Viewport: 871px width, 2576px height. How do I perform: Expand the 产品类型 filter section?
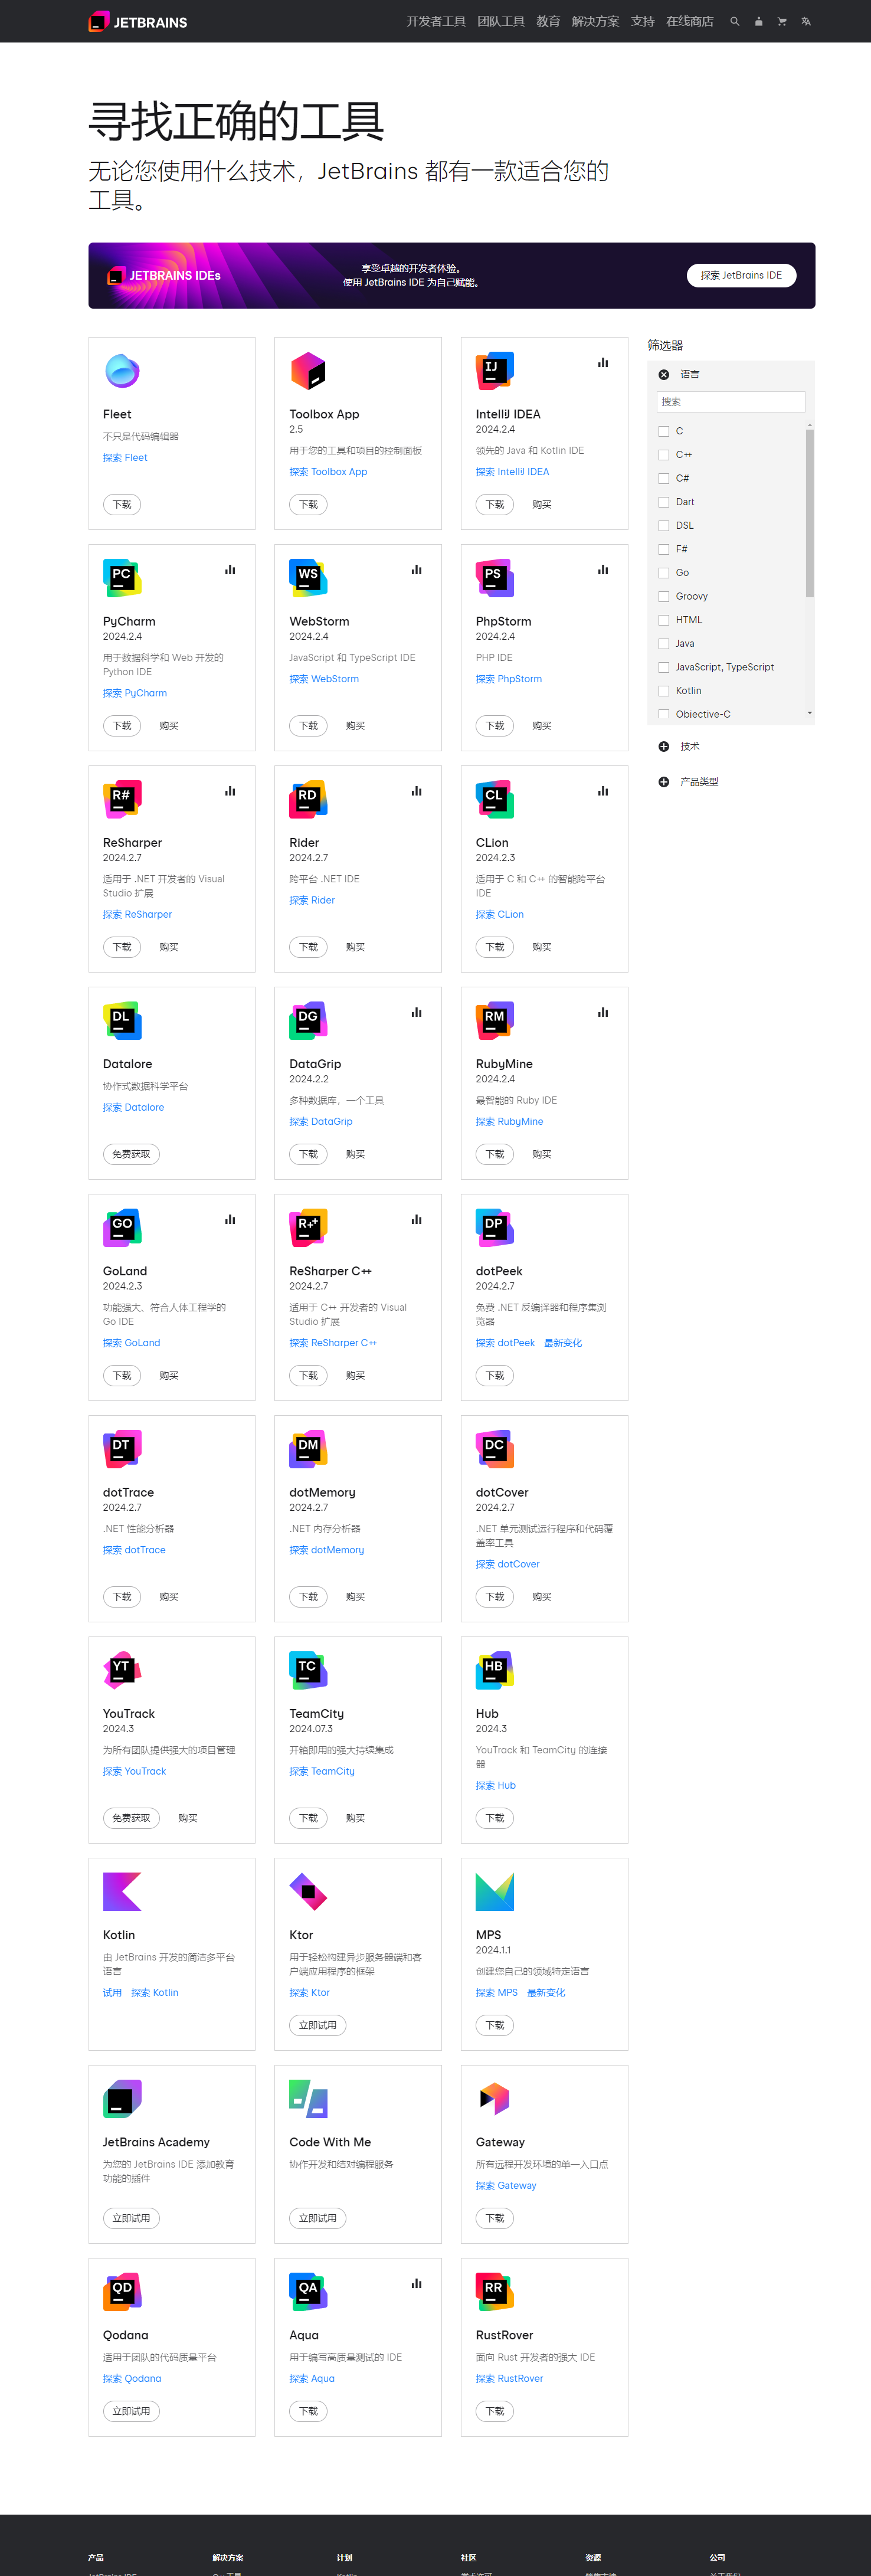coord(664,781)
